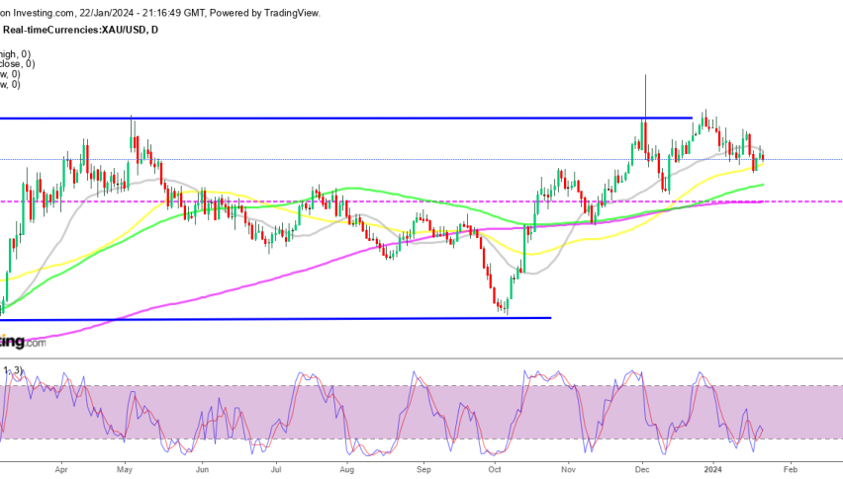Click the Sep label on time axis
The image size is (843, 479).
point(423,469)
